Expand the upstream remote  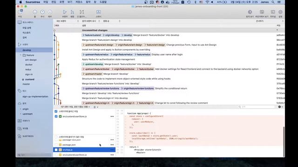click(20, 114)
